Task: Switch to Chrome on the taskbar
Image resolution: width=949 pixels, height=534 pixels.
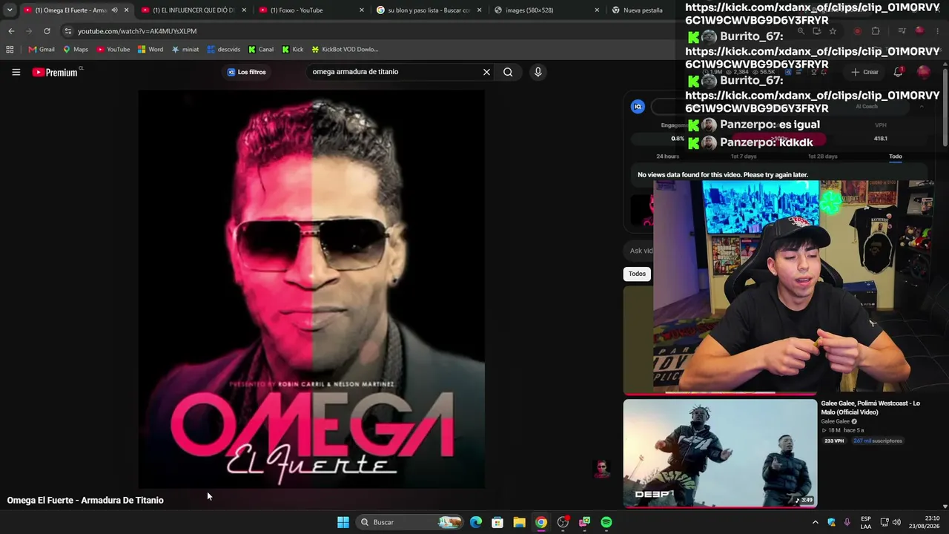Action: (541, 522)
